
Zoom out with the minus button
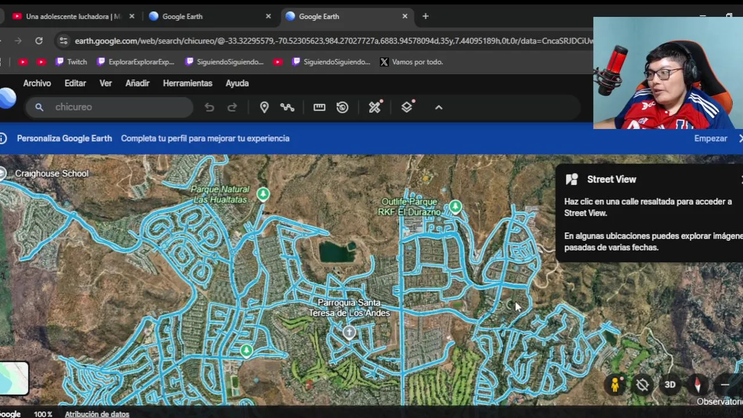pyautogui.click(x=725, y=384)
